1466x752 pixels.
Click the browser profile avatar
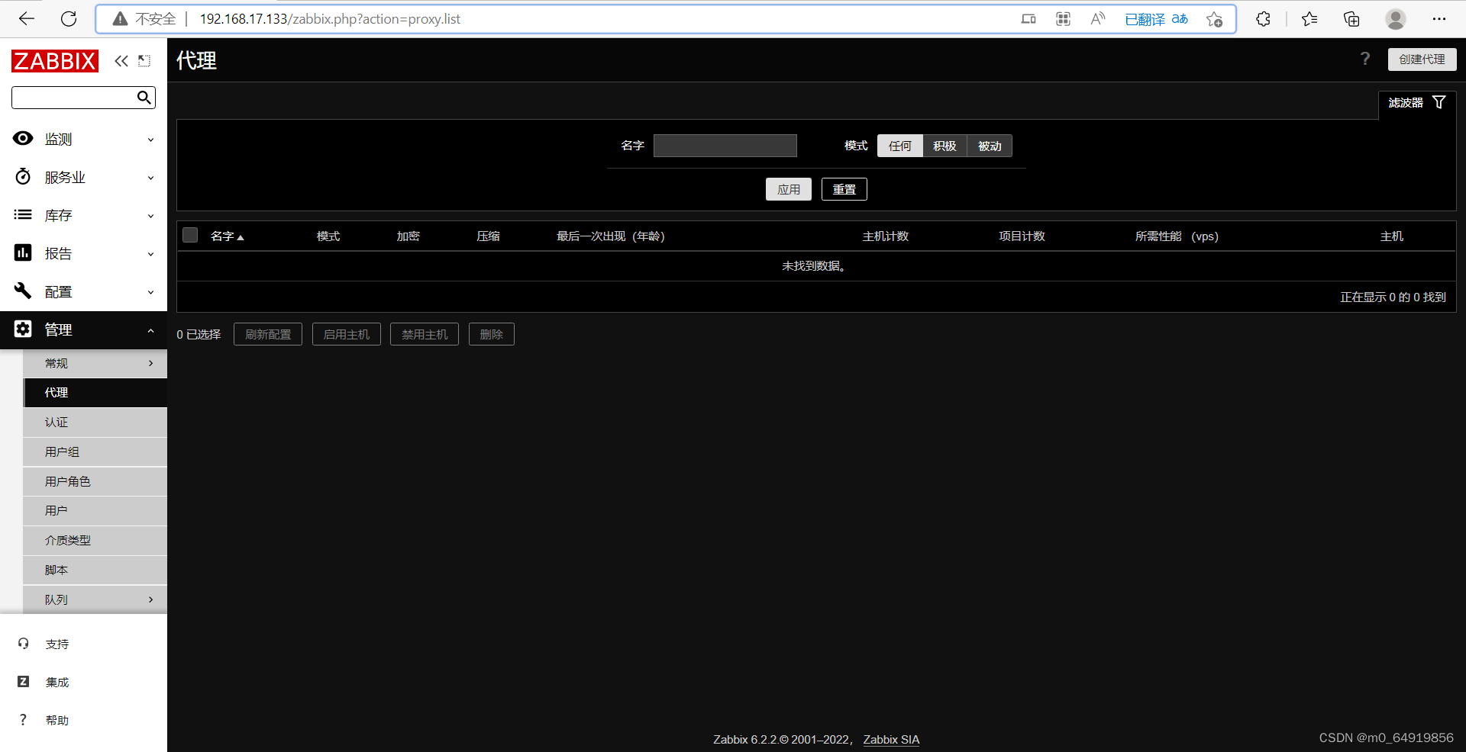coord(1396,19)
